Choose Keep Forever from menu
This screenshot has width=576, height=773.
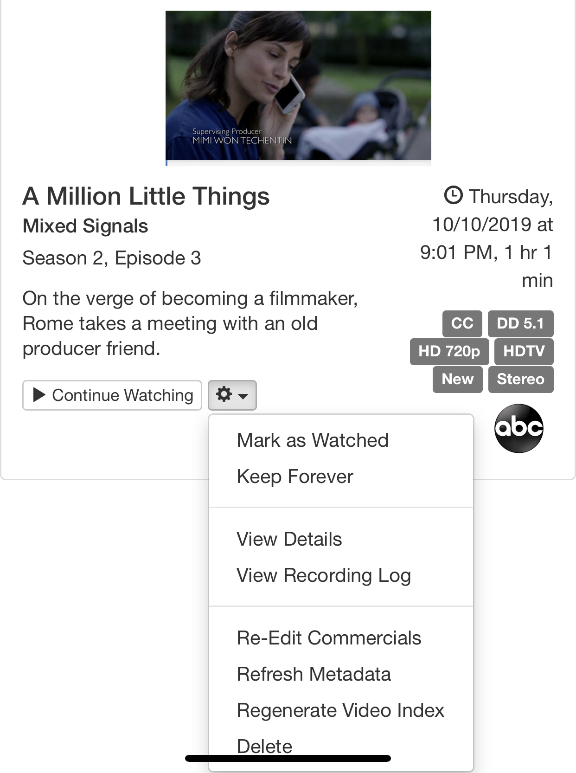295,477
